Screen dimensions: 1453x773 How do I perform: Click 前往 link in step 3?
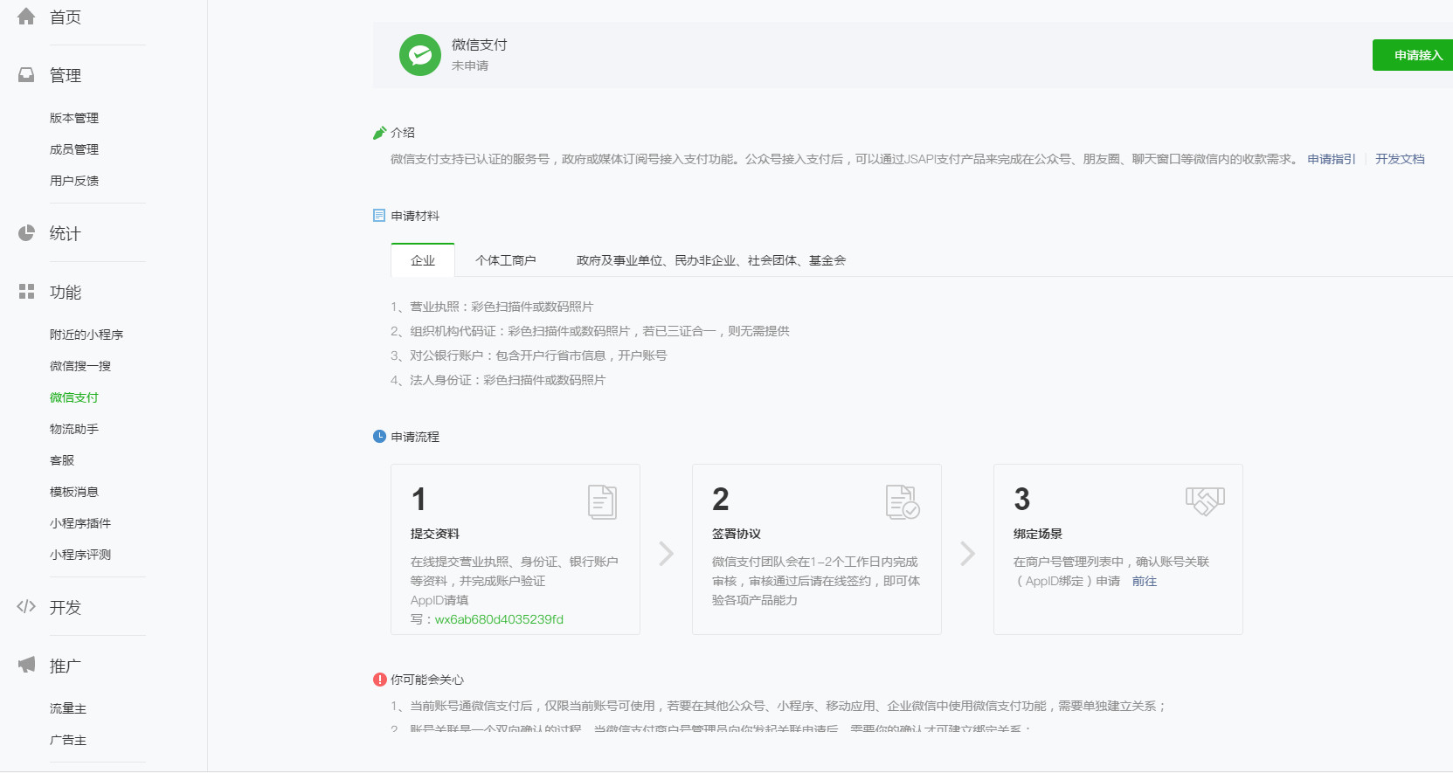click(1145, 581)
